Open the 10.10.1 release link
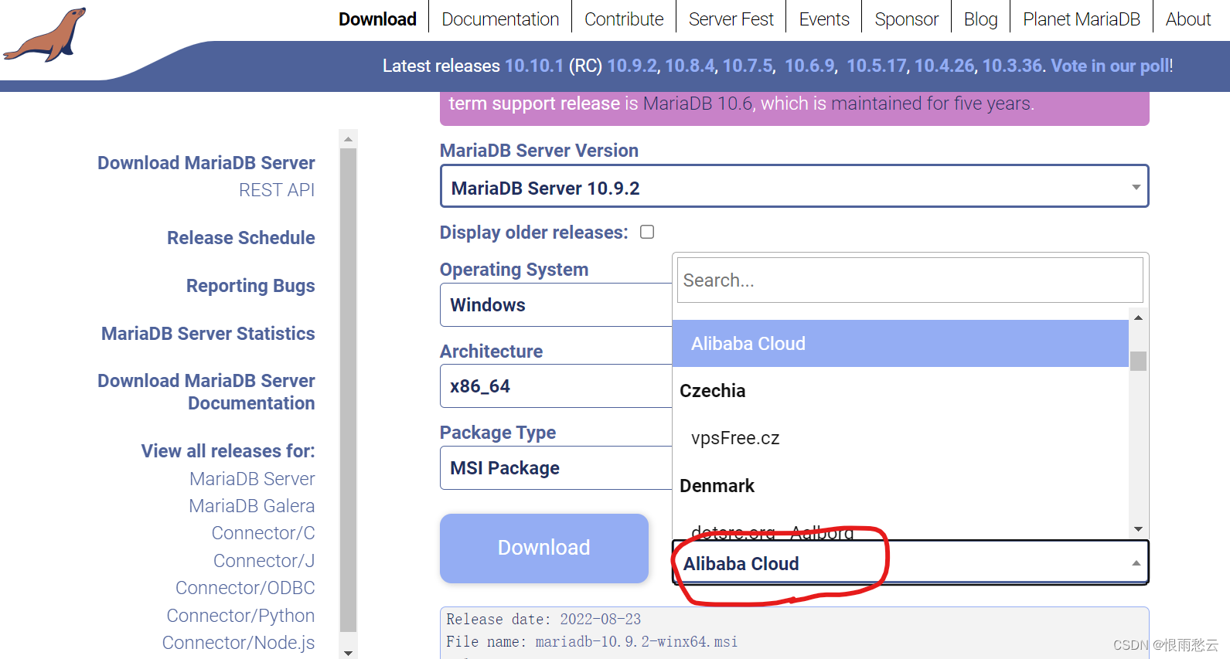Viewport: 1230px width, 659px height. coord(534,66)
